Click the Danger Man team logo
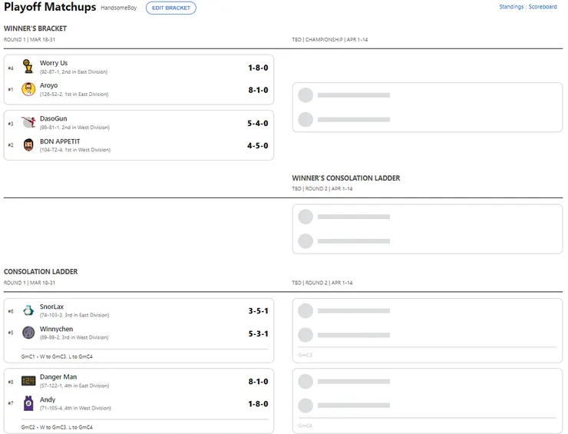This screenshot has width=568, height=434. [28, 380]
